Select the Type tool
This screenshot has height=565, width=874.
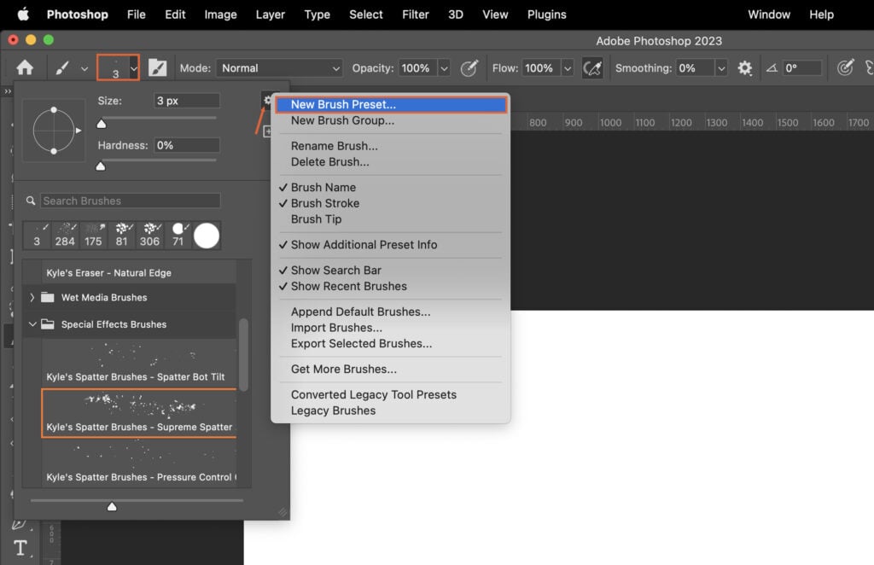click(x=20, y=547)
